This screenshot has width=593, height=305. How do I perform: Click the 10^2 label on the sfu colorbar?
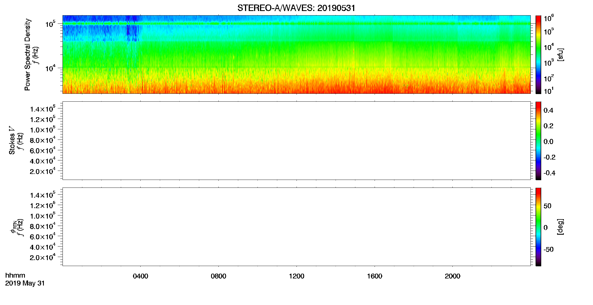point(549,78)
